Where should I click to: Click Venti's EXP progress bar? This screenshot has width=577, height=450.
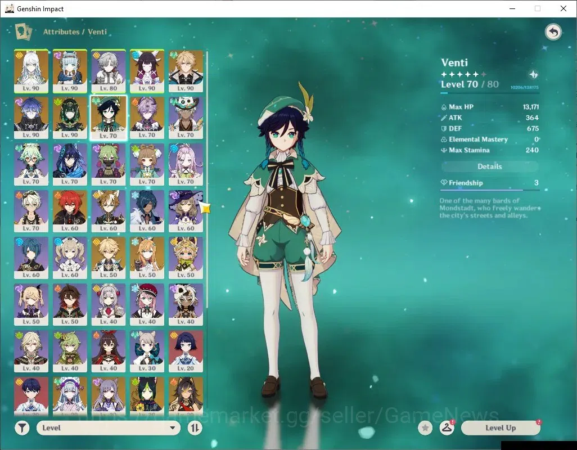point(489,93)
